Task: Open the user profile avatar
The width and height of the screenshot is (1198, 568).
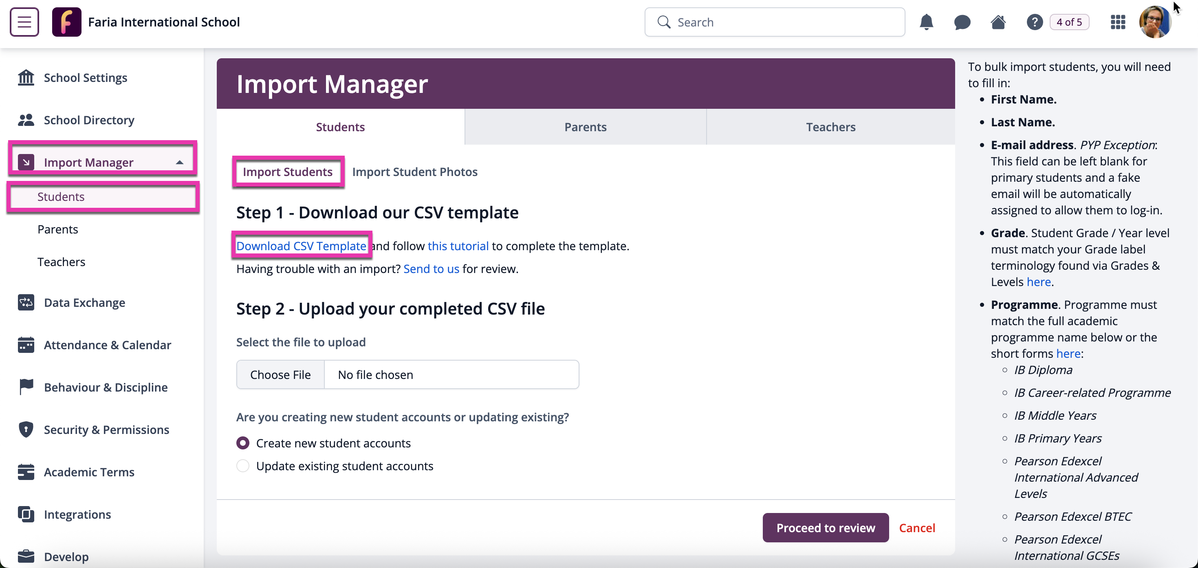Action: point(1155,22)
